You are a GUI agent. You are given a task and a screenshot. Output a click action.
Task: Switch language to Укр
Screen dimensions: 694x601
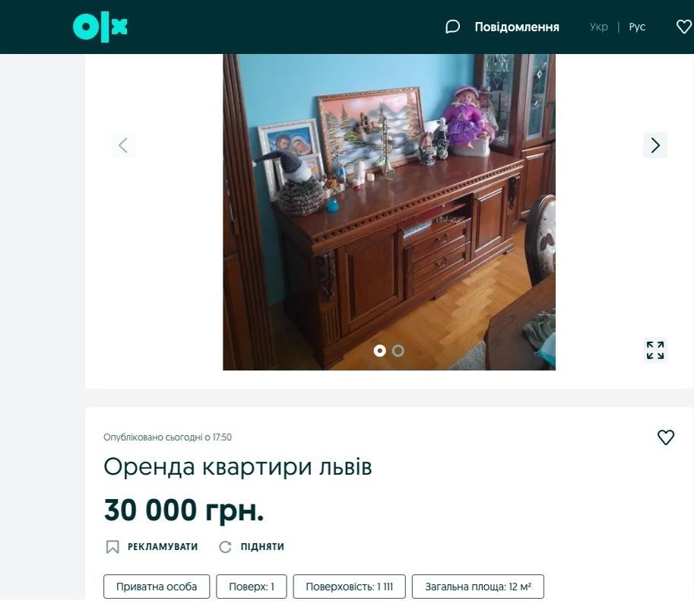click(598, 27)
